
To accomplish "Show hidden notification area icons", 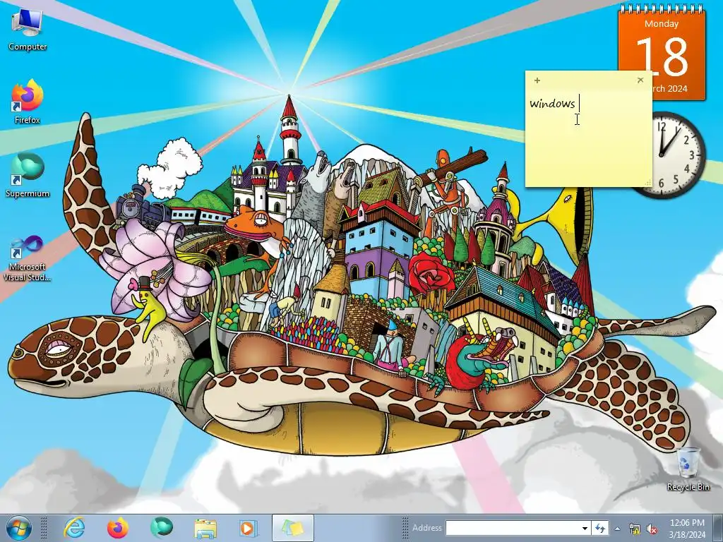I will click(617, 529).
